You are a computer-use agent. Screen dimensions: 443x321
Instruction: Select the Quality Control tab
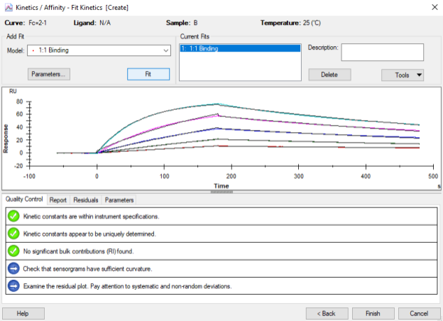(x=25, y=200)
